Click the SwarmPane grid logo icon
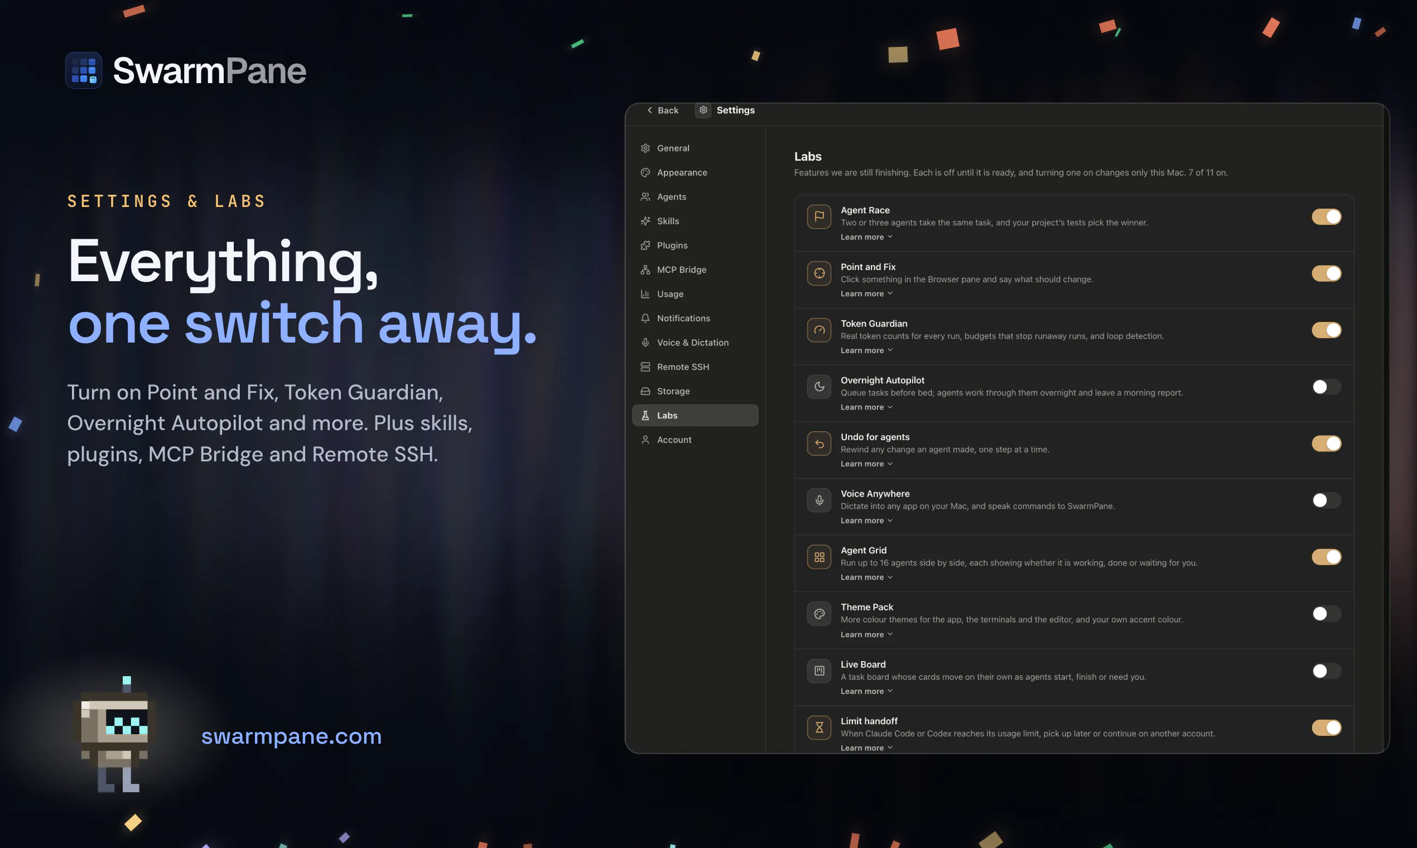 click(x=84, y=70)
